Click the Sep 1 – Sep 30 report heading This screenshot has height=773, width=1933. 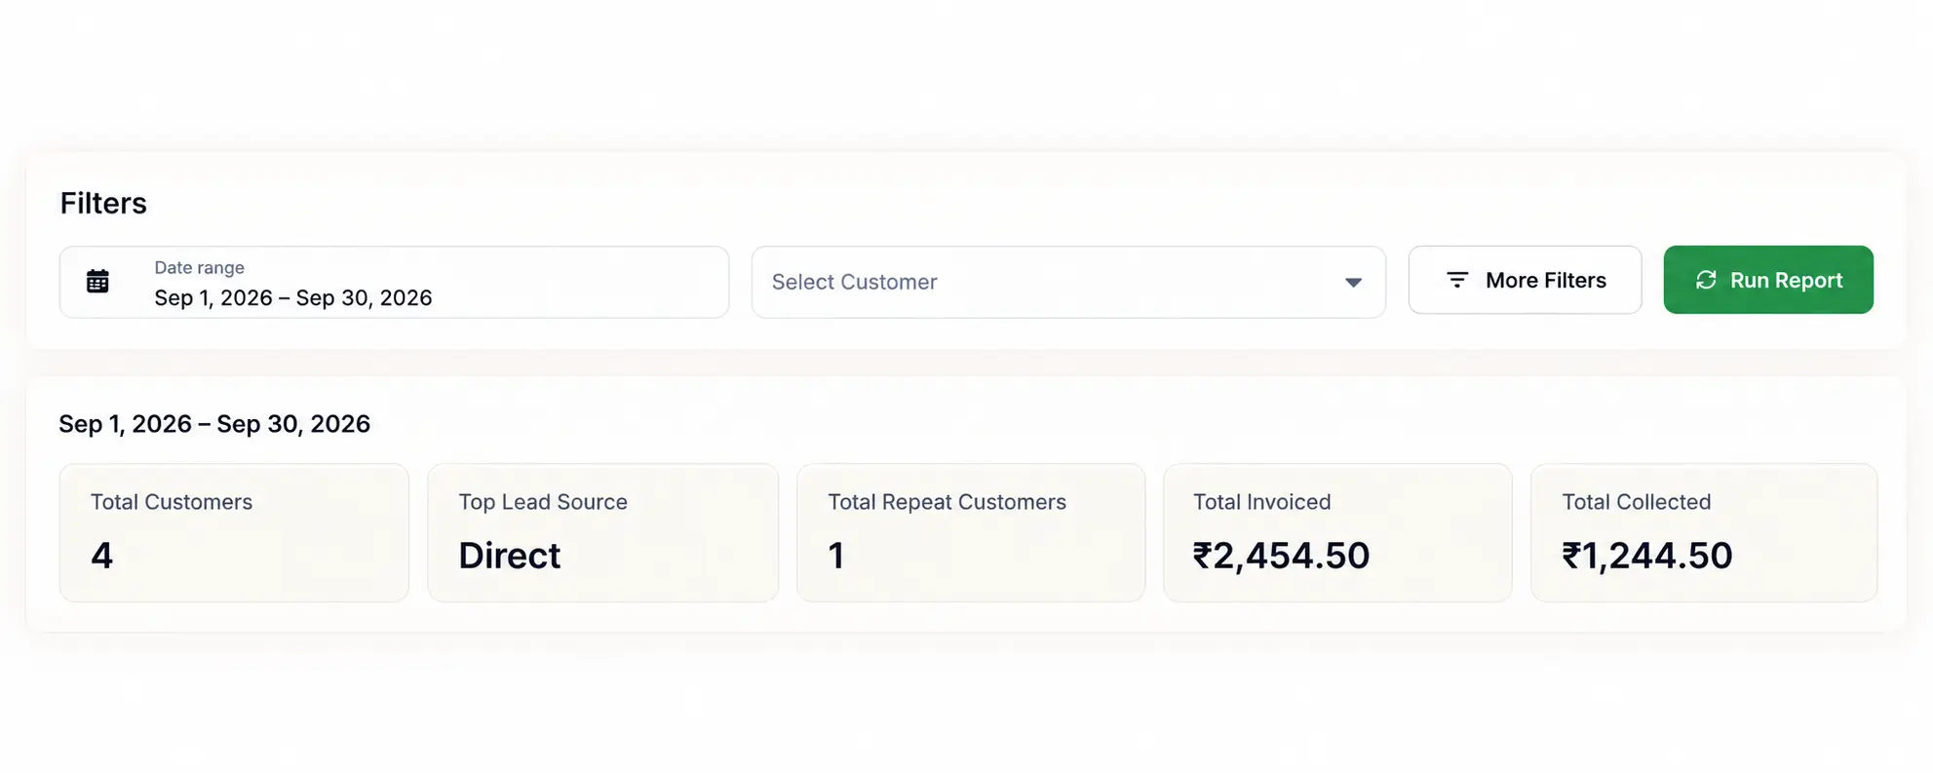click(x=214, y=424)
